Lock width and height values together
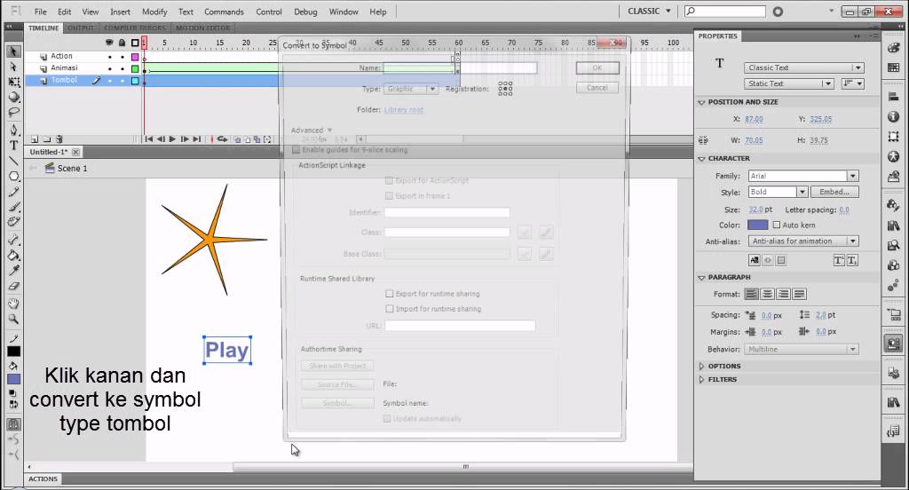 pyautogui.click(x=703, y=140)
